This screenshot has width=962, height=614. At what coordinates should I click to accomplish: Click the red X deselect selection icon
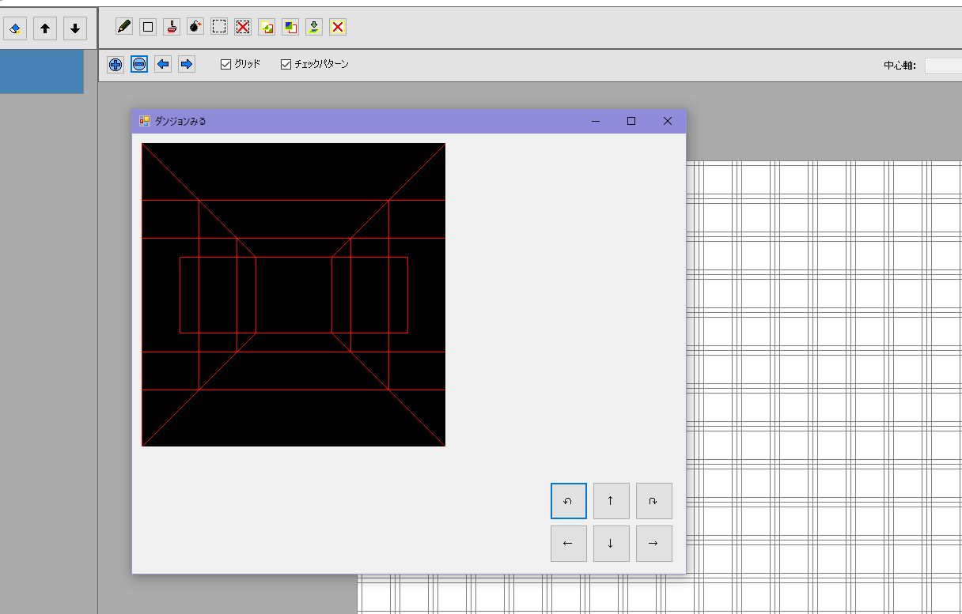click(243, 27)
